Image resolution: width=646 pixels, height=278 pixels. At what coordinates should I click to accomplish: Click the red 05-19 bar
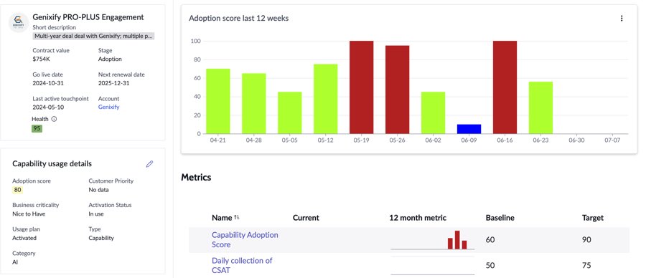pyautogui.click(x=361, y=87)
